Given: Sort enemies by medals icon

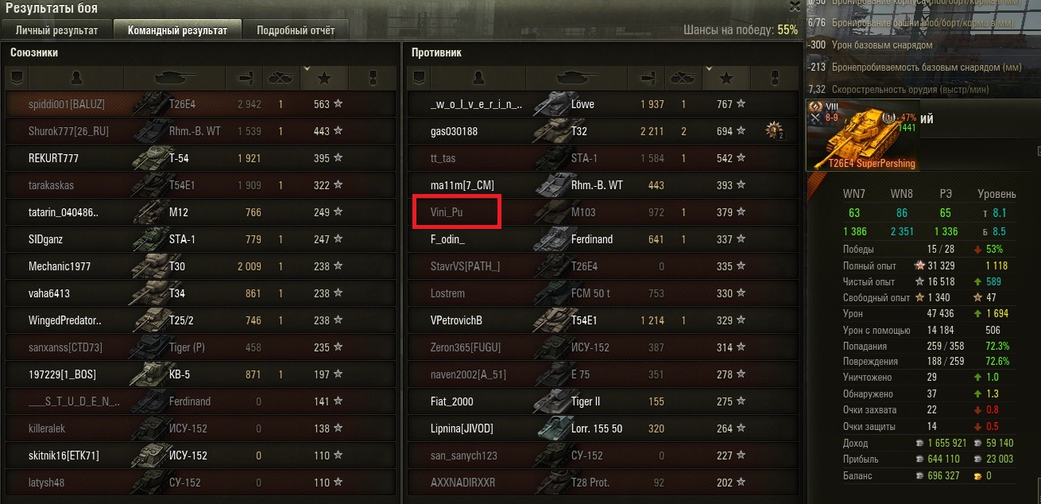Looking at the screenshot, I should pyautogui.click(x=775, y=78).
